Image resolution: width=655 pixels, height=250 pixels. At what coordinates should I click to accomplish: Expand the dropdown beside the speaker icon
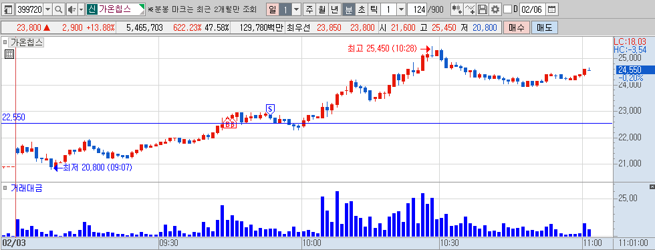click(x=81, y=9)
